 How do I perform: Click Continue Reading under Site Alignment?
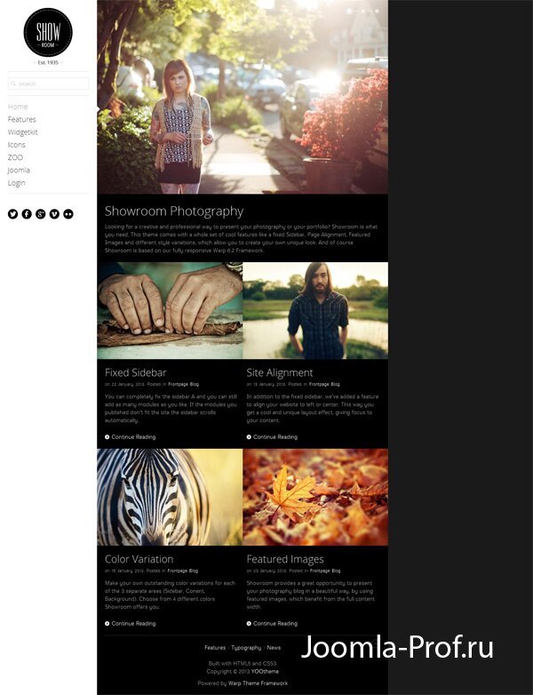[x=272, y=437]
